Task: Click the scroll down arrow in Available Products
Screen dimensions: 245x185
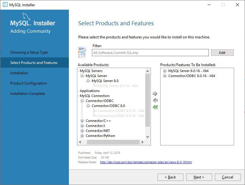Action: (x=147, y=137)
